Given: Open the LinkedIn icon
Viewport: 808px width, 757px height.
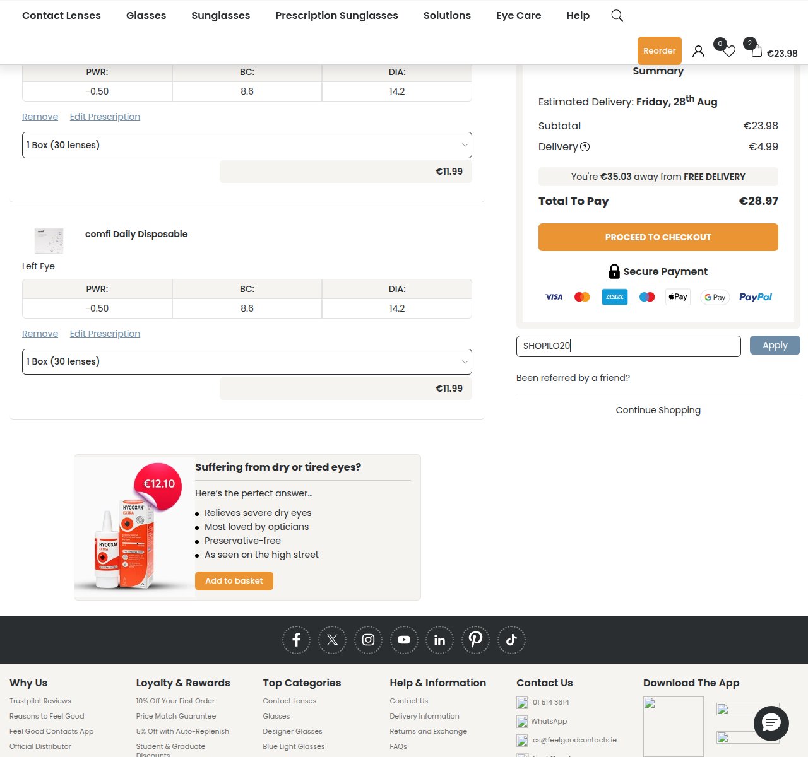Looking at the screenshot, I should (440, 640).
